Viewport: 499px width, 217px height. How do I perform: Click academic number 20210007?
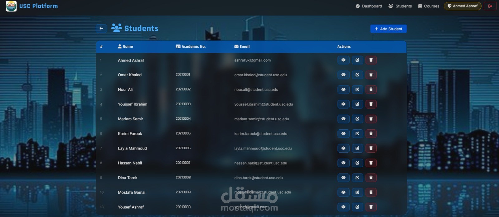tap(183, 163)
